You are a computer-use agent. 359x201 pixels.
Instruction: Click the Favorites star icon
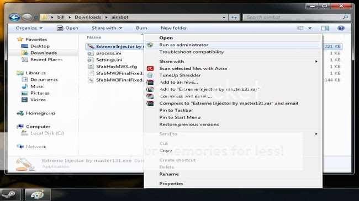(20, 39)
